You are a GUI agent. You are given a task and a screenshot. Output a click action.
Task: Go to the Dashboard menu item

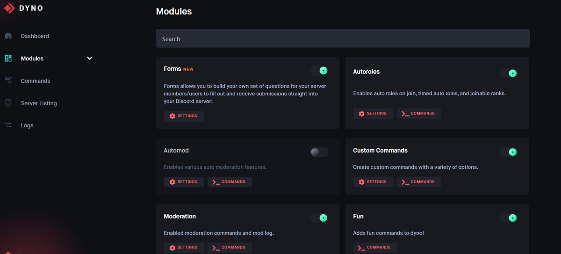(35, 36)
